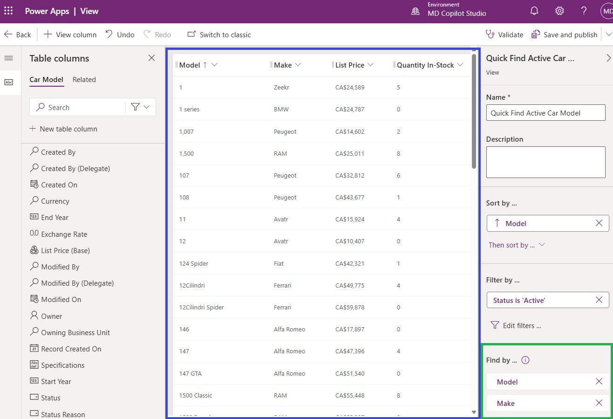Click the table columns Search field

[x=77, y=107]
